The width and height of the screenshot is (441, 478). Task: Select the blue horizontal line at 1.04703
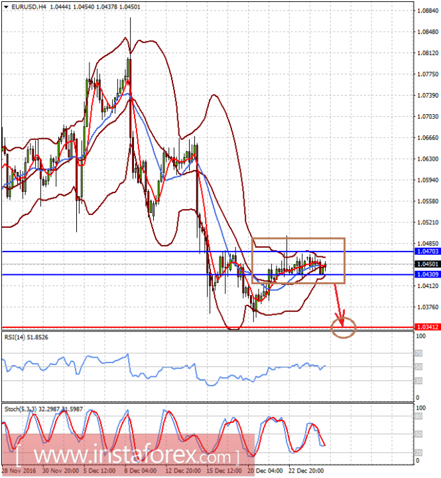coord(208,252)
